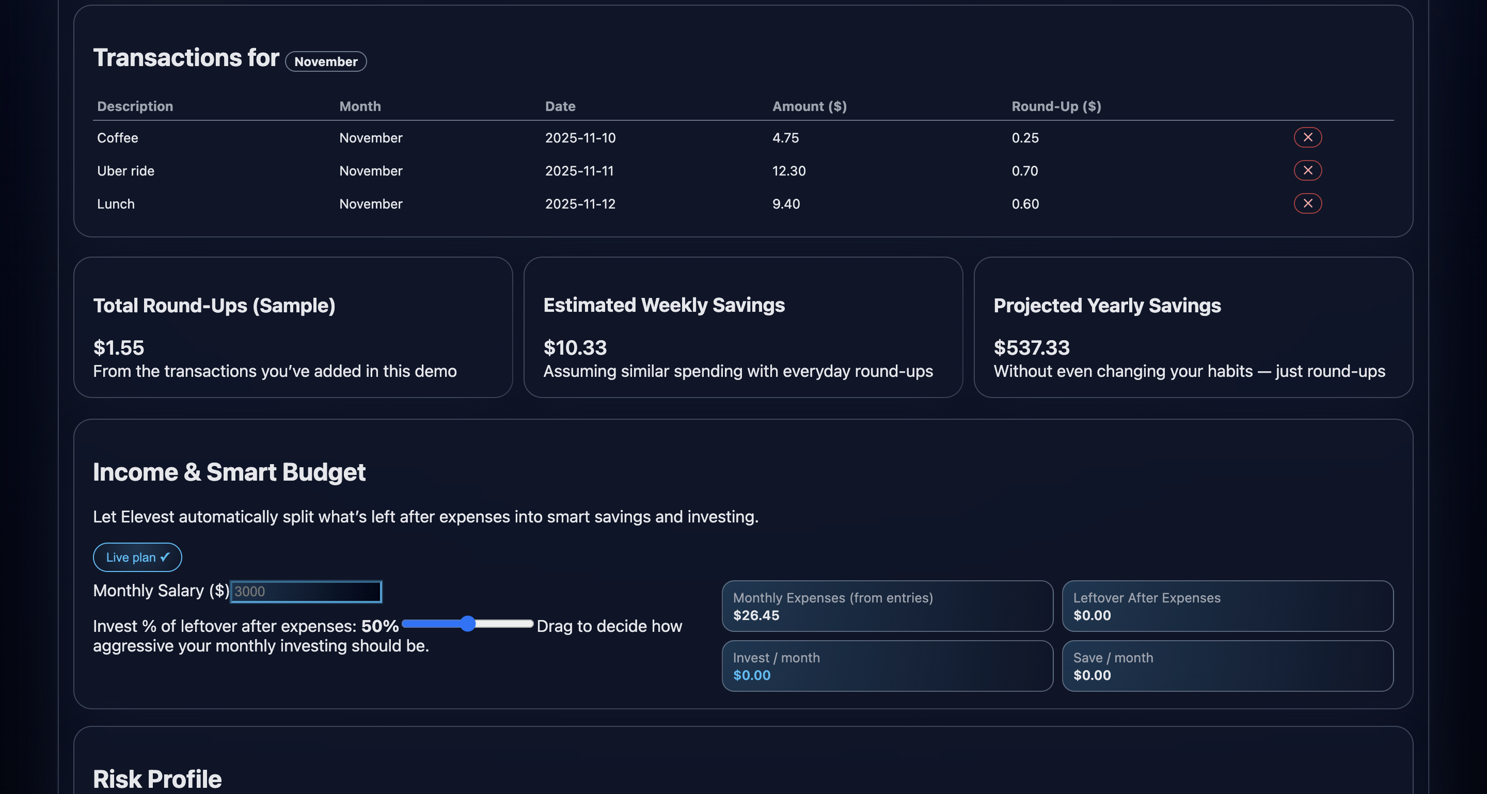1487x794 pixels.
Task: Open the Total Round-Ups (Sample) card
Action: point(293,327)
